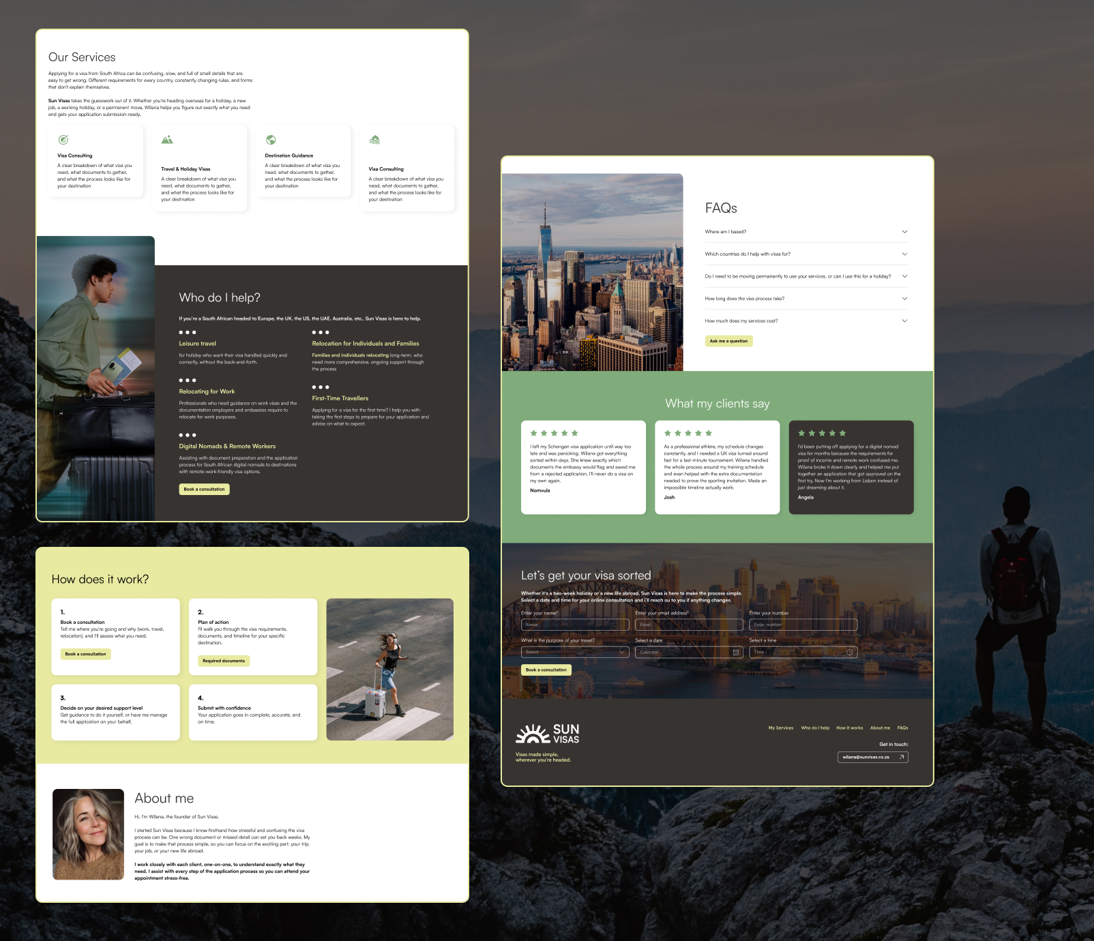
Task: Click the New York skyline image beside FAQs
Action: [592, 272]
